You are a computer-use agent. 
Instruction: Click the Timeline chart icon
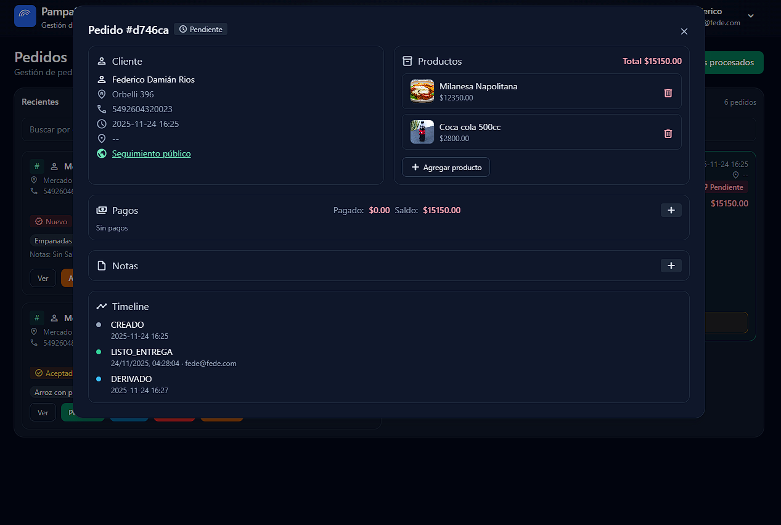pyautogui.click(x=102, y=306)
